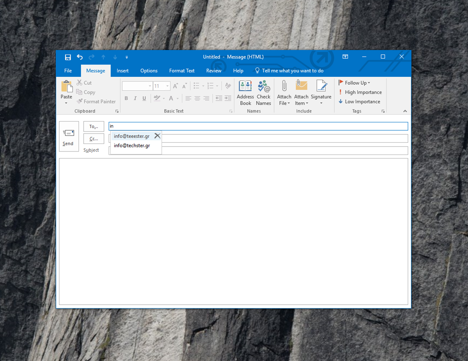Click the Format Painter tool

pyautogui.click(x=96, y=101)
